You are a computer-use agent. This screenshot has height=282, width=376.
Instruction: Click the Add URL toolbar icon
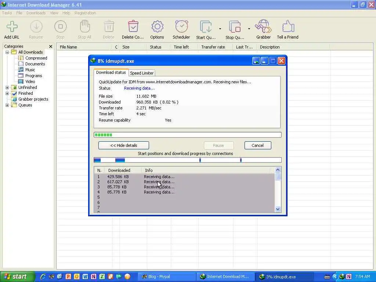click(12, 26)
